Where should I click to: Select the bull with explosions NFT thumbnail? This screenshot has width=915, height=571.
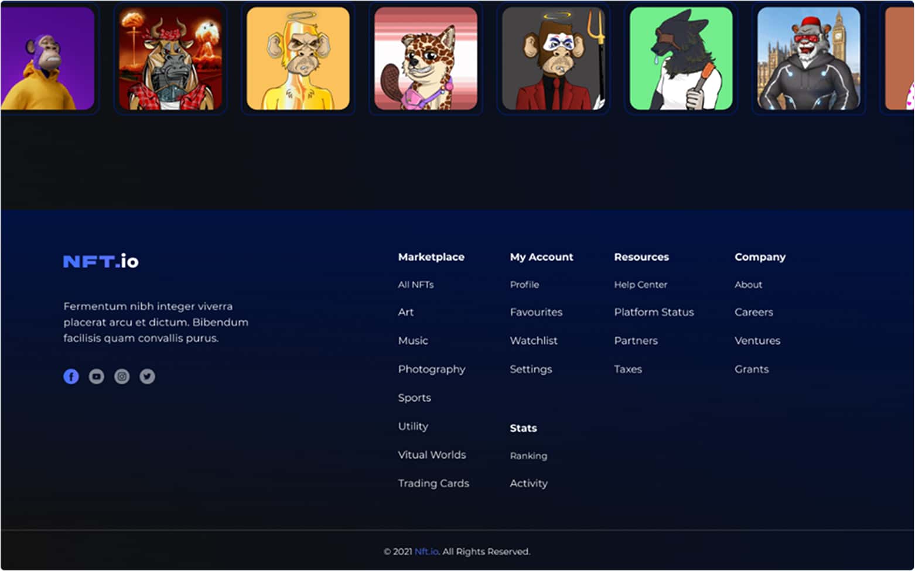point(170,59)
